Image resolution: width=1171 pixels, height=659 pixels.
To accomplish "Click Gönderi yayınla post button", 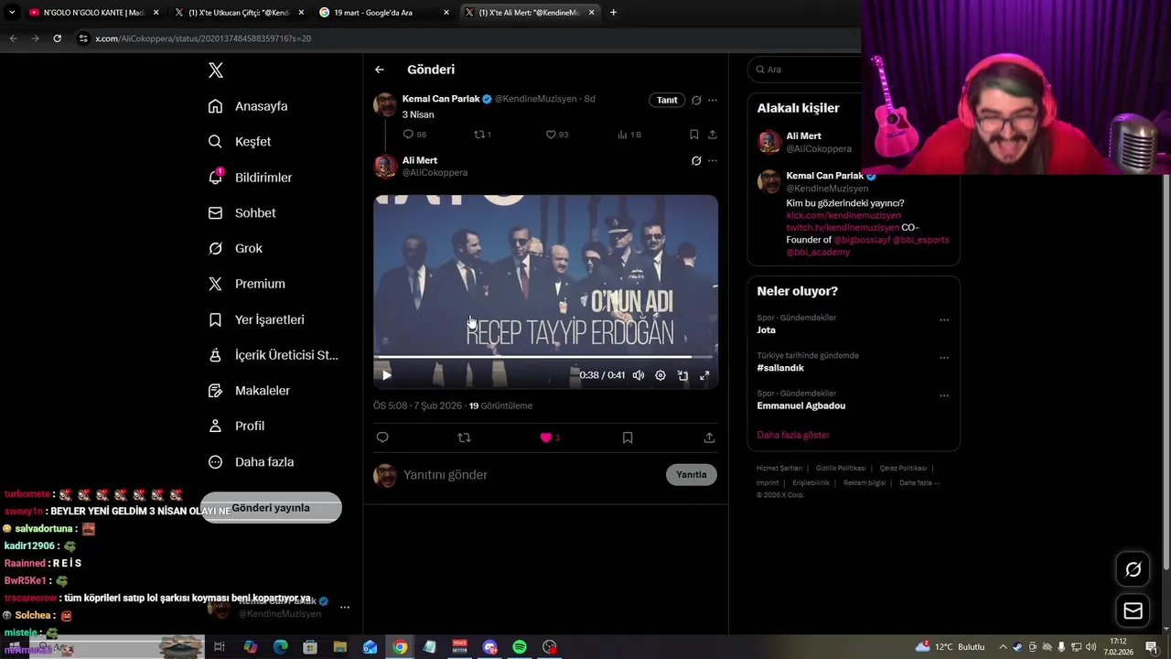I will click(x=271, y=508).
